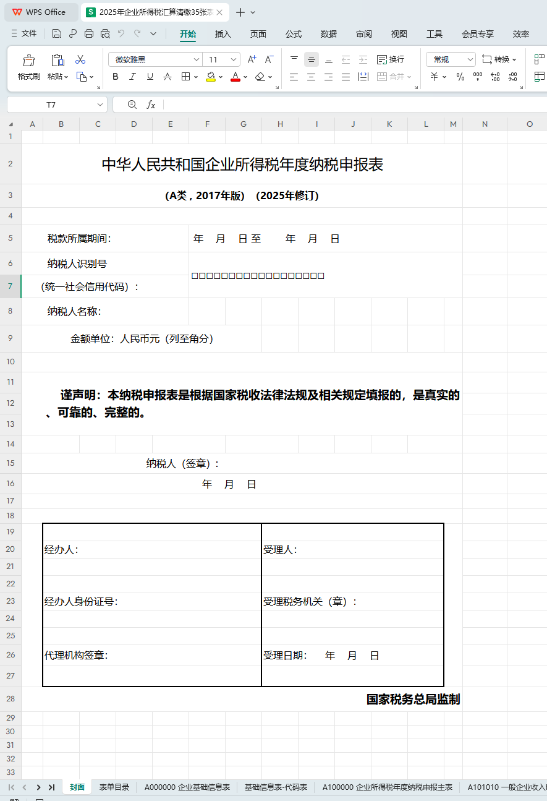Click the thousands separator icon
The image size is (547, 801).
pos(478,77)
